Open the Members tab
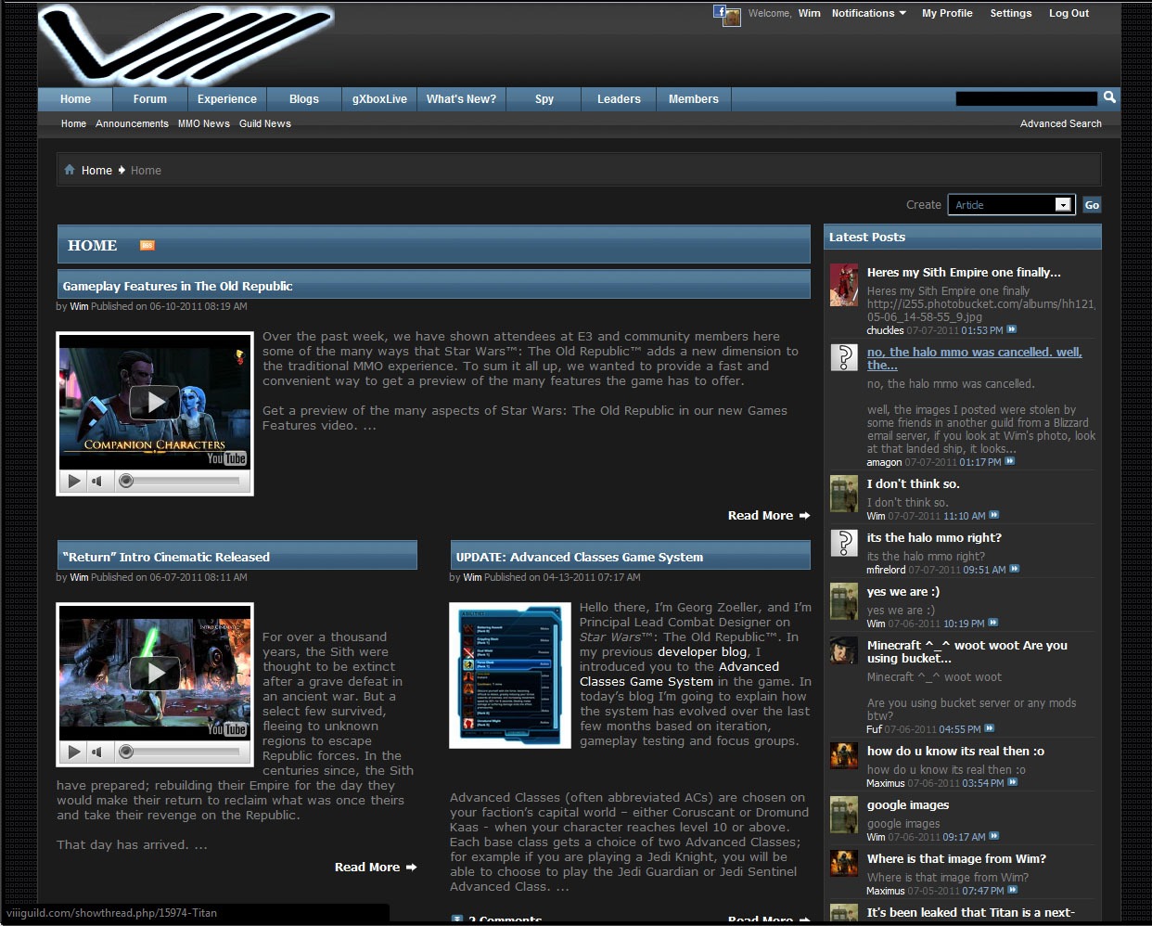1152x926 pixels. (694, 99)
